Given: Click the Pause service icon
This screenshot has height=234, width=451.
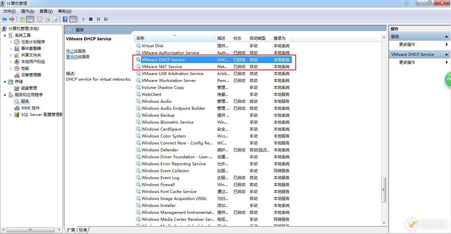Looking at the screenshot, I should 98,19.
